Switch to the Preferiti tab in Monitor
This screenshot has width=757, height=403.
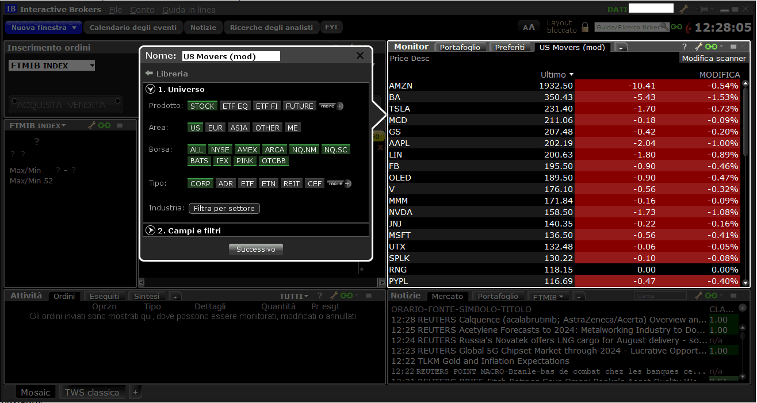tap(510, 48)
